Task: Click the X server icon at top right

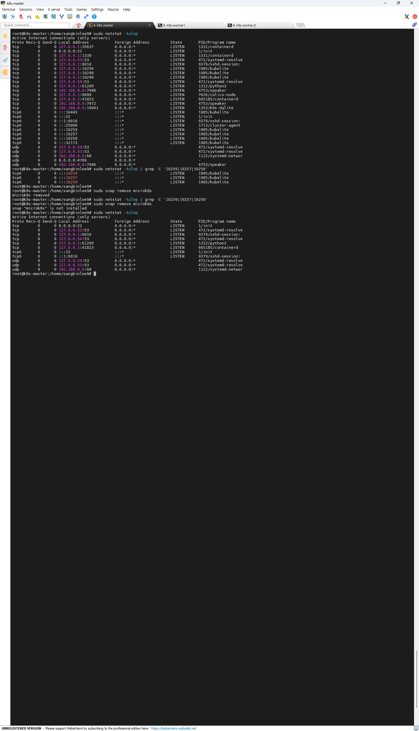Action: 407,17
